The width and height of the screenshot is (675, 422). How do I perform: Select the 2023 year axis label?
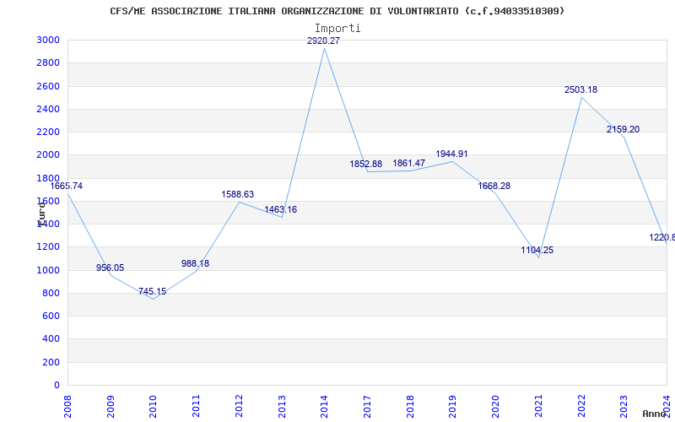624,407
